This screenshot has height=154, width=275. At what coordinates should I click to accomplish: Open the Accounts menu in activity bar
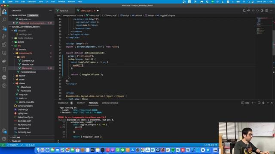pos(4,131)
